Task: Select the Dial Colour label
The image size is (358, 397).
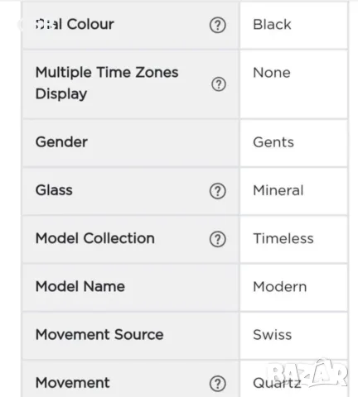Action: (75, 24)
